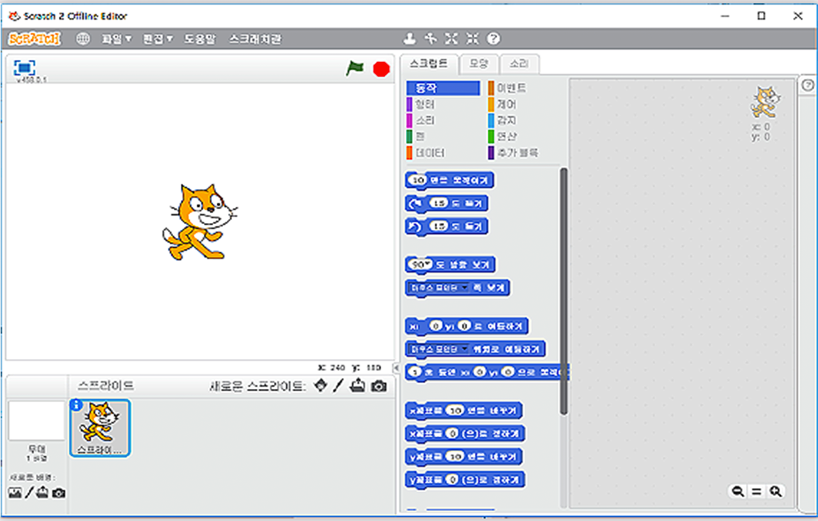Click the red stop sign
The image size is (818, 521).
pyautogui.click(x=382, y=69)
